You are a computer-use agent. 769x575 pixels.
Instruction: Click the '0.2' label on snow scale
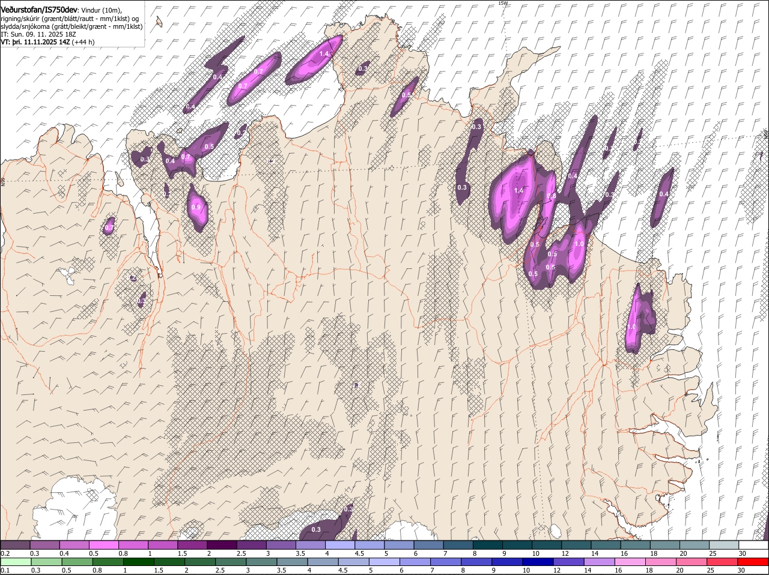pyautogui.click(x=5, y=553)
